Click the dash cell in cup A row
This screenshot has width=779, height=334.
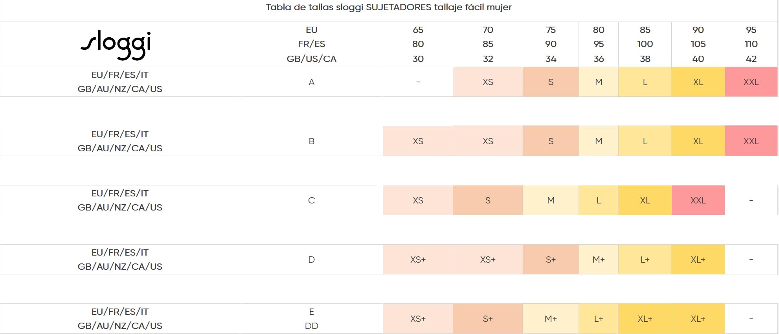click(x=418, y=82)
